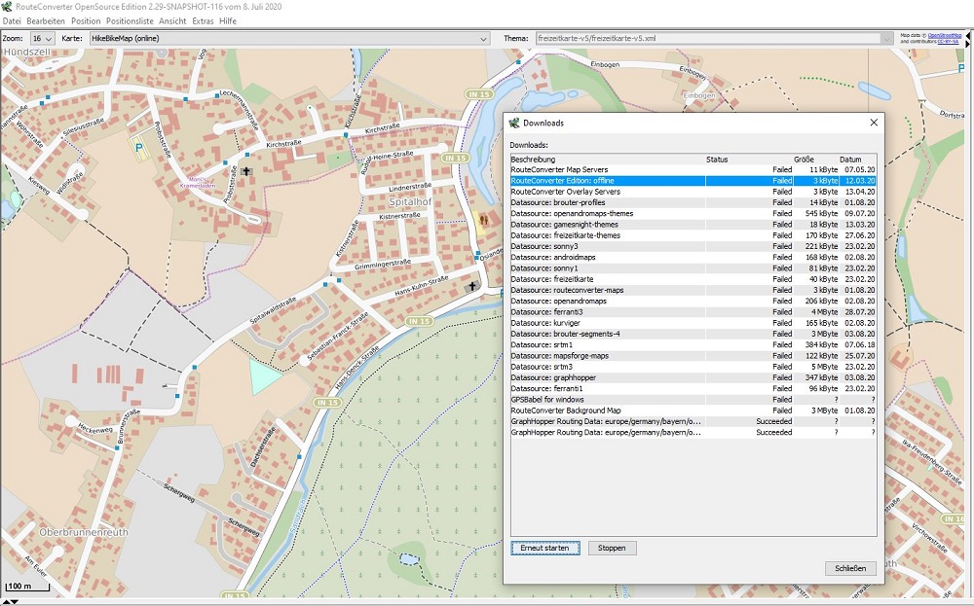974x606 pixels.
Task: Select row Datasource: srtm3
Action: point(693,367)
